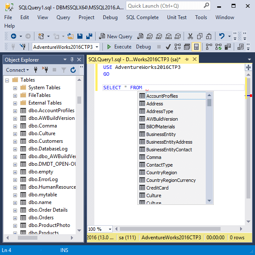255x255 pixels.
Task: Click the Include Client Statistics icon
Action: 228,47
